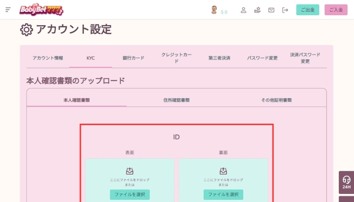Viewport: 354px width, 202px height.
Task: Click the 本人確認書類のアップロード heading
Action: pos(76,81)
